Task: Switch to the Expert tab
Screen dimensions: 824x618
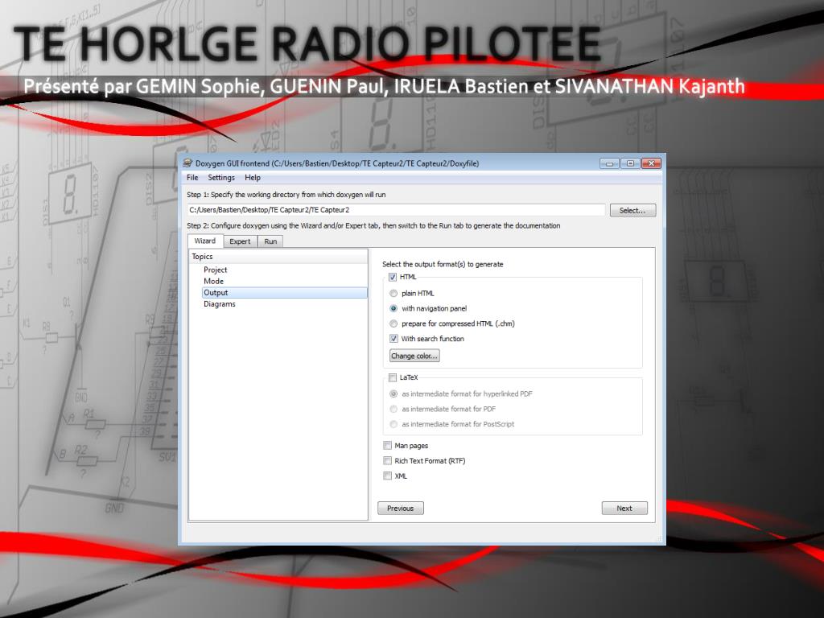Action: tap(240, 241)
